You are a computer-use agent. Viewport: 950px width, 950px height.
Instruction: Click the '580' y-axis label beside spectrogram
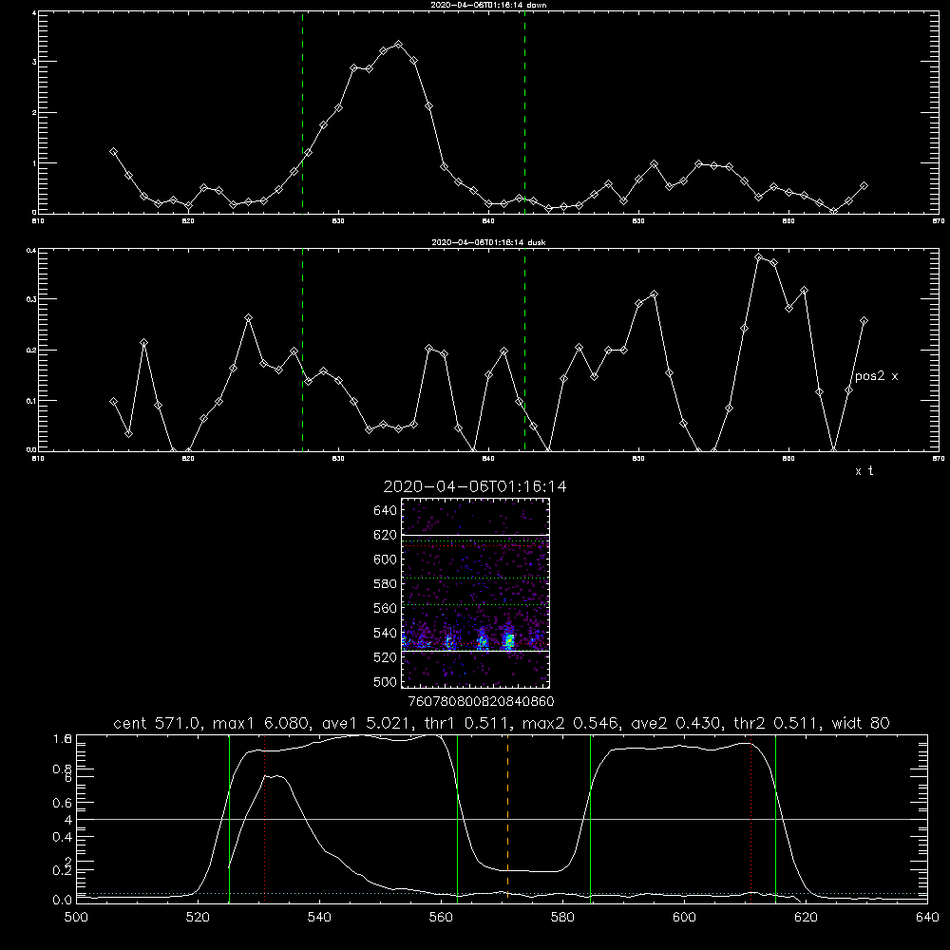click(386, 584)
